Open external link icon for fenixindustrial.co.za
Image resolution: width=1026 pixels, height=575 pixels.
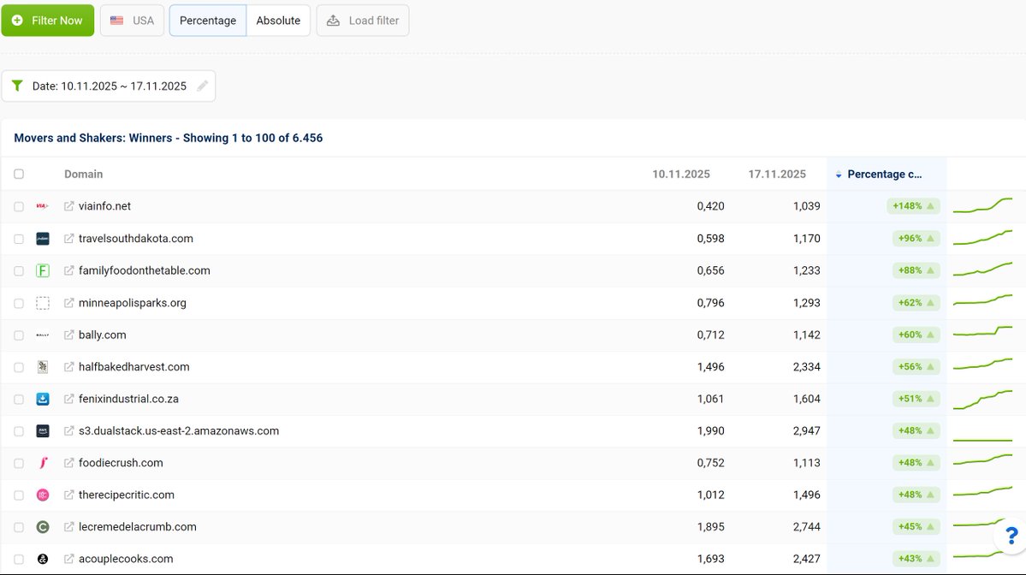(x=68, y=399)
